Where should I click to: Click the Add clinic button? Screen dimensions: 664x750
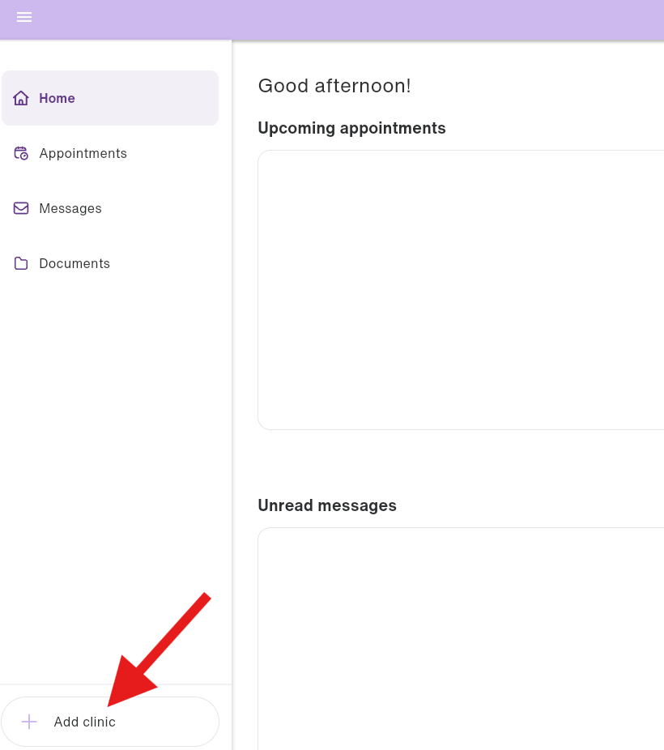click(x=110, y=722)
